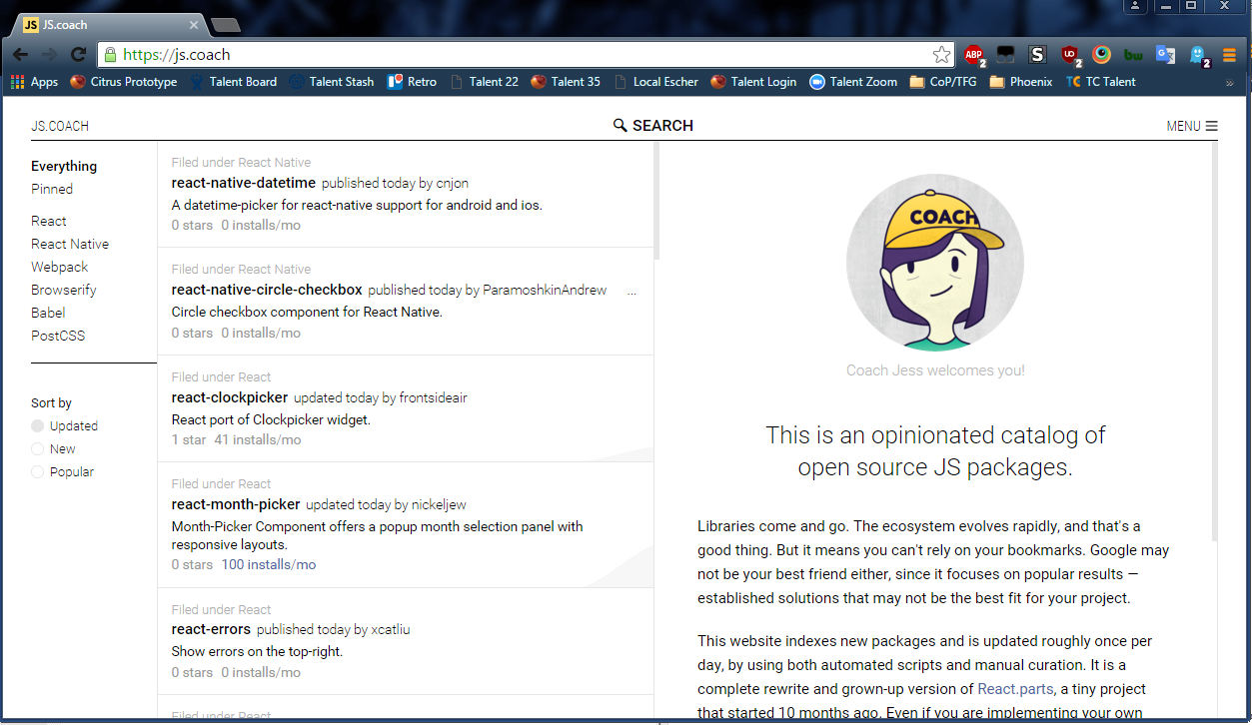Filter packages by React Native
1252x725 pixels.
[70, 244]
